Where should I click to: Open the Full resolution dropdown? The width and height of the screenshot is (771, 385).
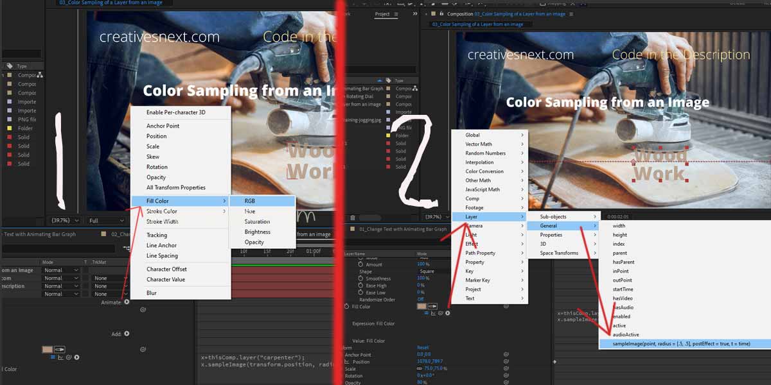pos(105,221)
